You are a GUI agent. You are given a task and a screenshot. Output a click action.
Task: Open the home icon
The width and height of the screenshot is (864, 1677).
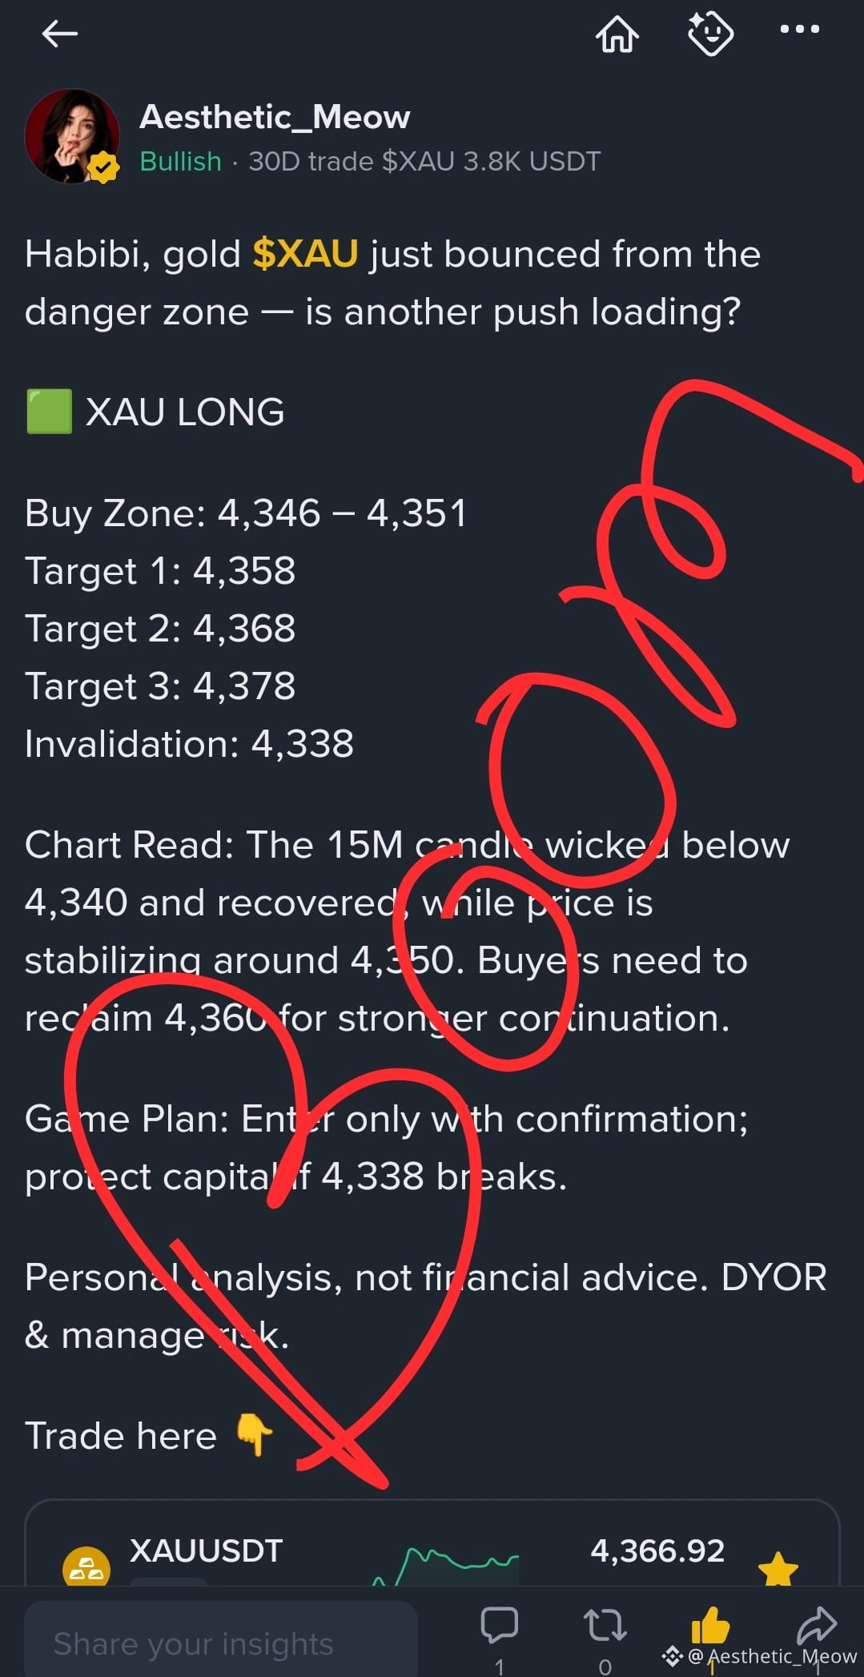tap(617, 34)
